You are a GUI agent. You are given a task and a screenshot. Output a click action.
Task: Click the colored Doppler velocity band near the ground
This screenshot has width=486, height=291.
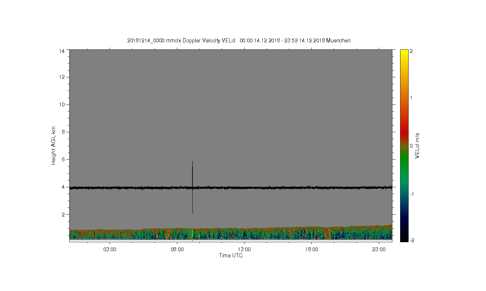231,233
